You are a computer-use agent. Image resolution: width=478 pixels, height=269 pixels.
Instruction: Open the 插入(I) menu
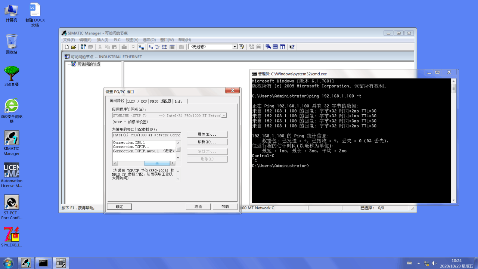pyautogui.click(x=102, y=40)
